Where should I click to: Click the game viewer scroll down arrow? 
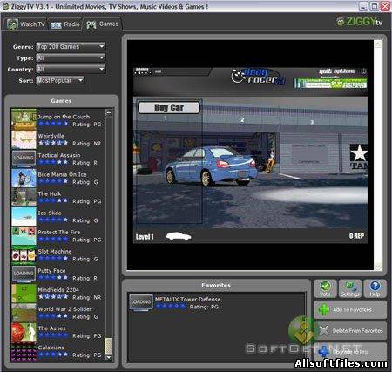click(378, 267)
